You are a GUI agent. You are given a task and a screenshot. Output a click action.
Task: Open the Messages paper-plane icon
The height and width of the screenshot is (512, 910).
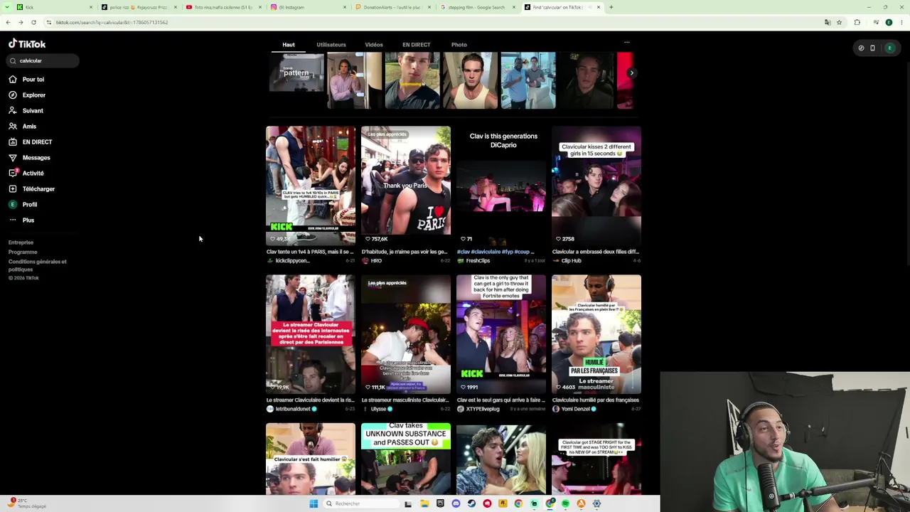[13, 158]
